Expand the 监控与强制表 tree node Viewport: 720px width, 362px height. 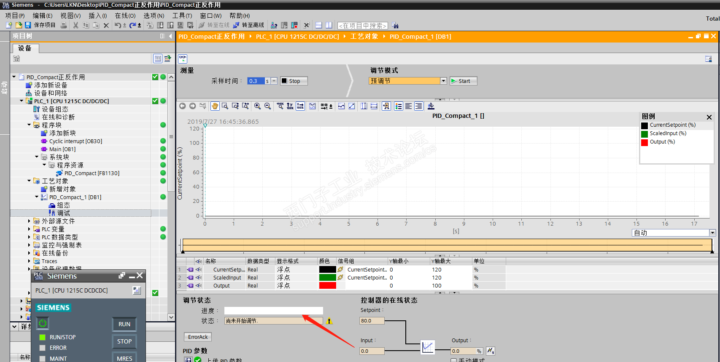tap(29, 245)
